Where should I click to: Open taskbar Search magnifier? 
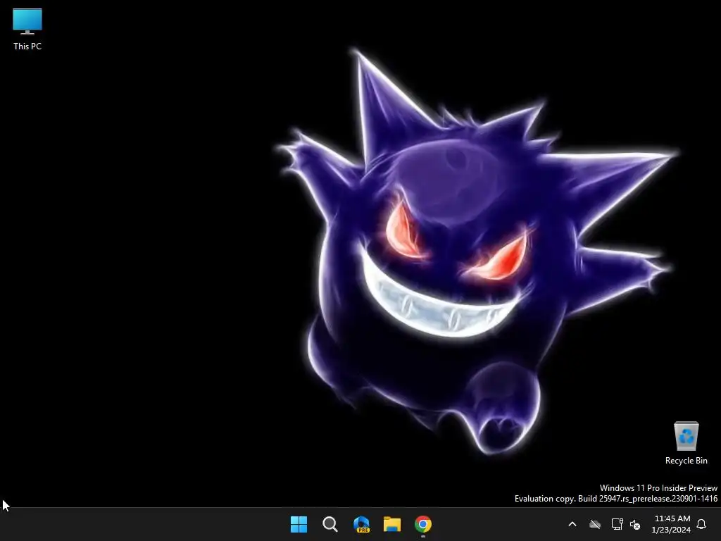pyautogui.click(x=330, y=524)
